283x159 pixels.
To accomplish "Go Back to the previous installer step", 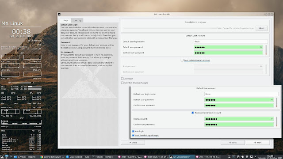I will (233, 142).
